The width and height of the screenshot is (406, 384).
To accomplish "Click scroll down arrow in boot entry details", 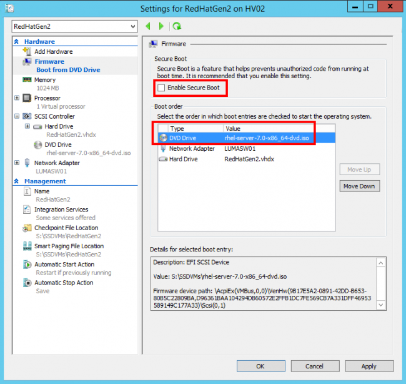I will pyautogui.click(x=381, y=305).
